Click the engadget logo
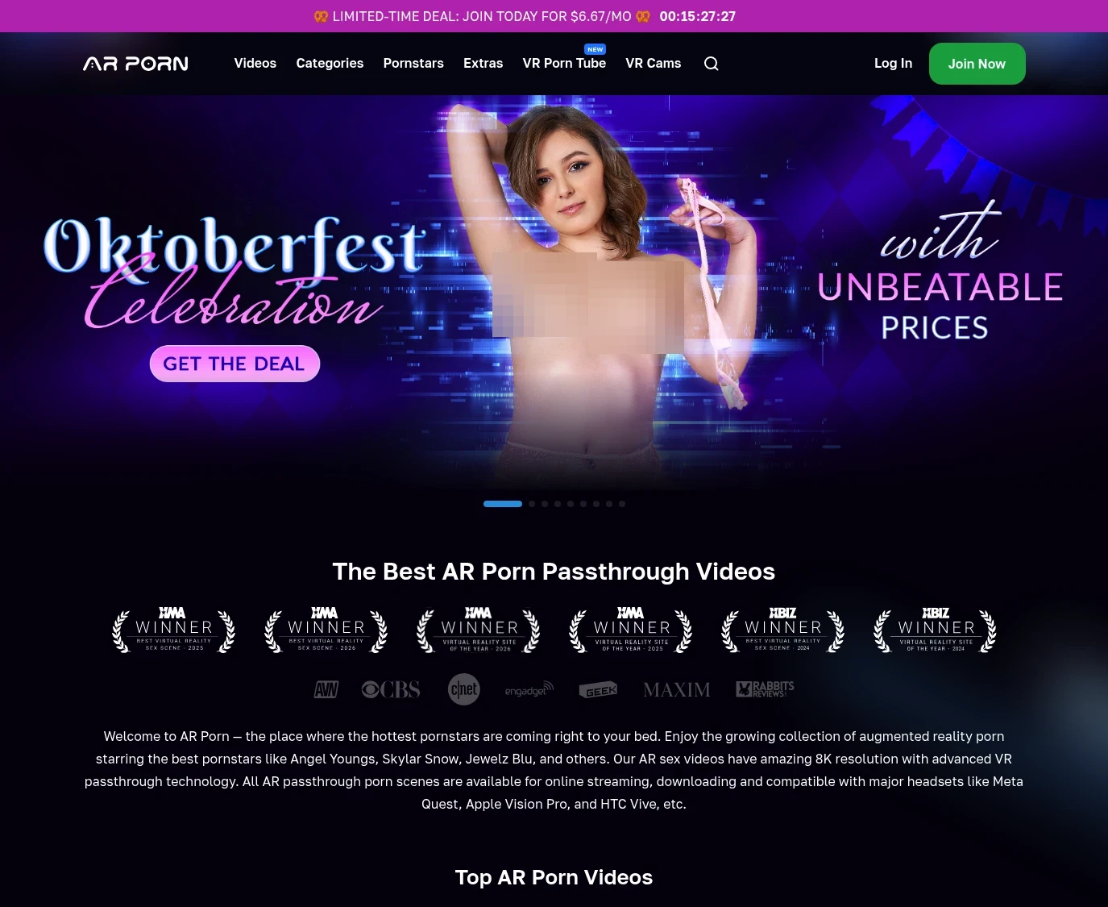The height and width of the screenshot is (907, 1108). (x=529, y=689)
